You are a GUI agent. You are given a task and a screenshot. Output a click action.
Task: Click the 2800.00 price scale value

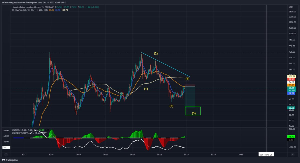click(292, 11)
